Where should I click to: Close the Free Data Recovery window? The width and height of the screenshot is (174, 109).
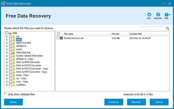coord(170,3)
